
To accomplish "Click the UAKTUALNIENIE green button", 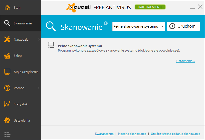I will tap(150, 7).
